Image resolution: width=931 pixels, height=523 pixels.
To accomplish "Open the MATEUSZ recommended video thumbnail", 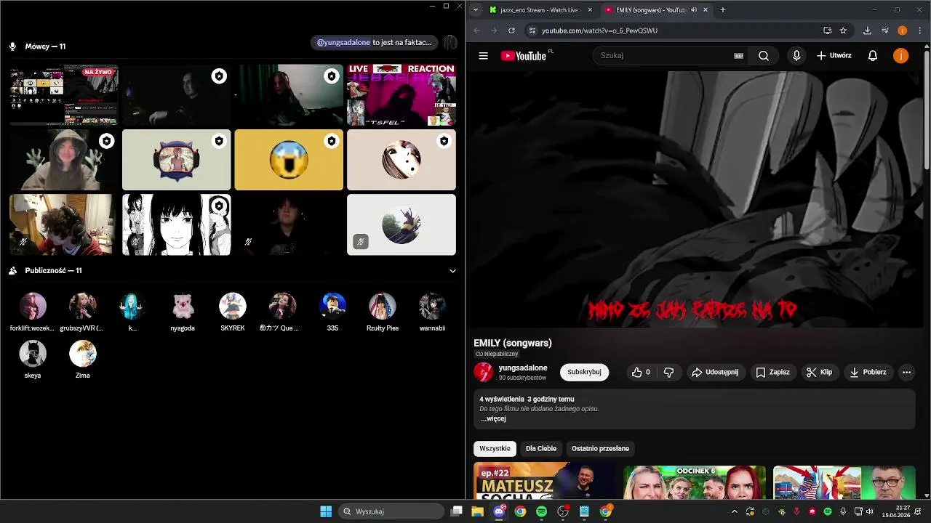I will pyautogui.click(x=545, y=482).
